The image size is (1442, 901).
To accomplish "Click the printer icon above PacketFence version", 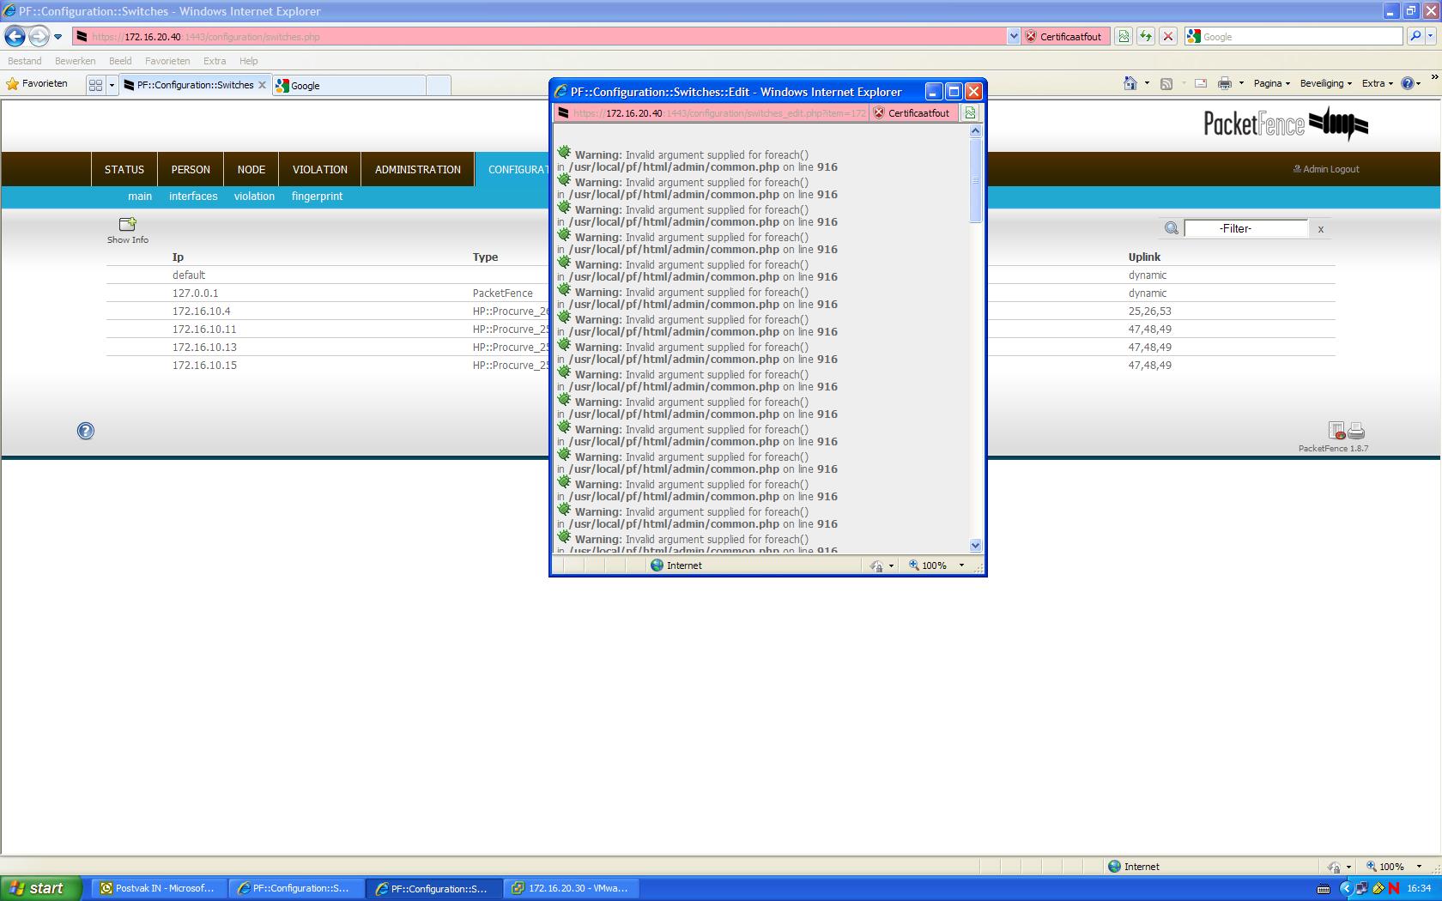I will tap(1356, 431).
